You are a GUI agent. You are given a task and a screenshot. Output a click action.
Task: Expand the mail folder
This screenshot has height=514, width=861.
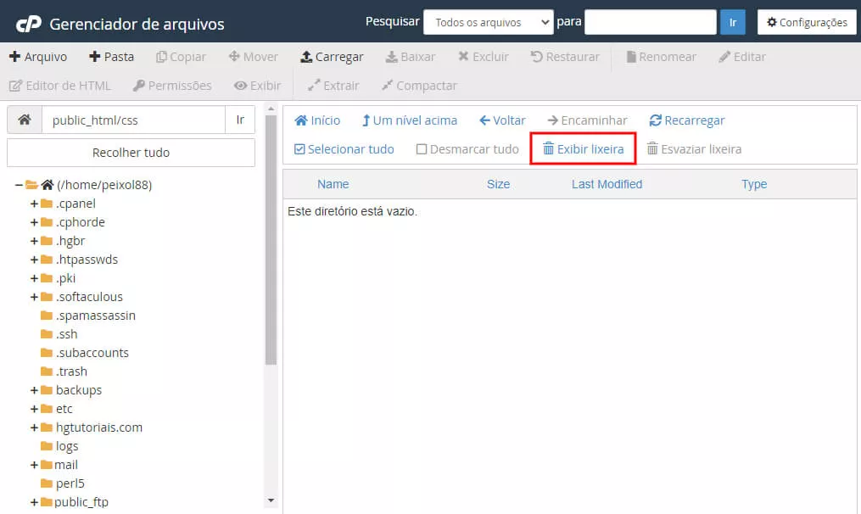point(34,465)
